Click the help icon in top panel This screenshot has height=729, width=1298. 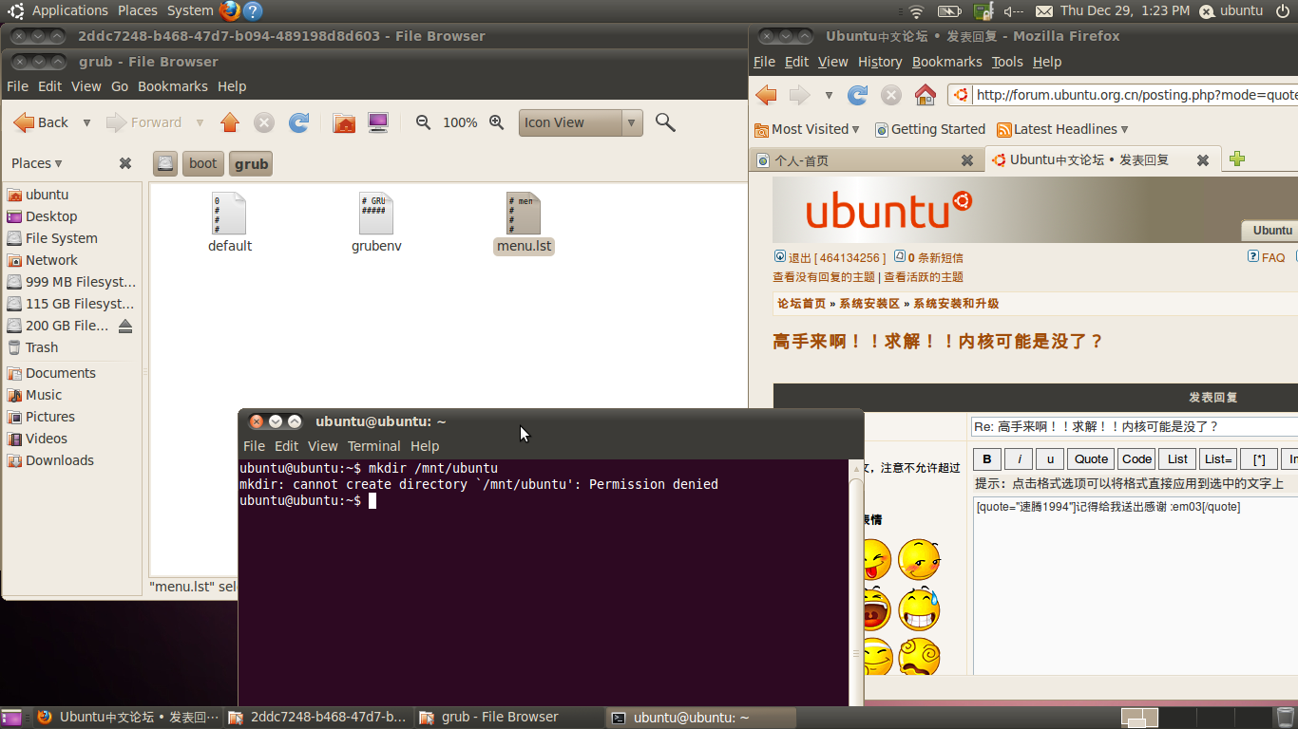[x=252, y=10]
